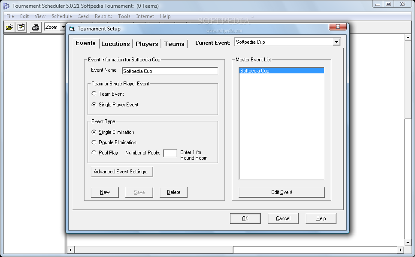The height and width of the screenshot is (257, 415).
Task: Open the Reports menu
Action: 103,16
